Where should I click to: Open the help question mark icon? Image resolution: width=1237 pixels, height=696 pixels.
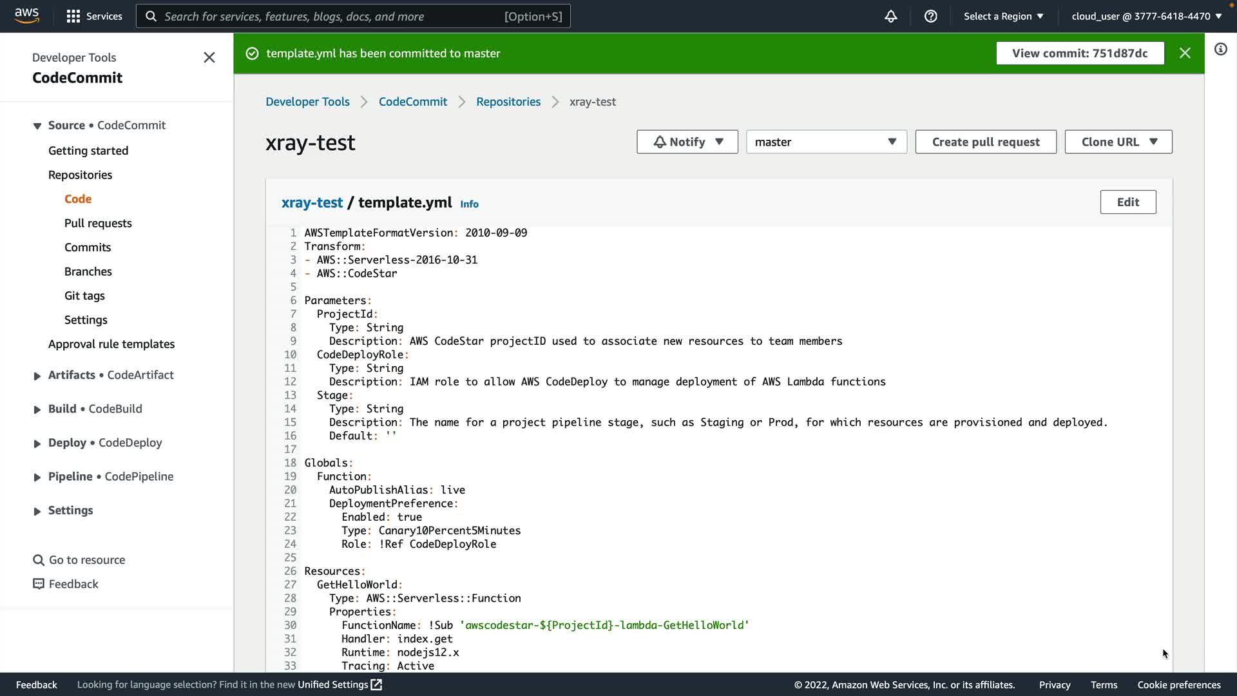[930, 16]
